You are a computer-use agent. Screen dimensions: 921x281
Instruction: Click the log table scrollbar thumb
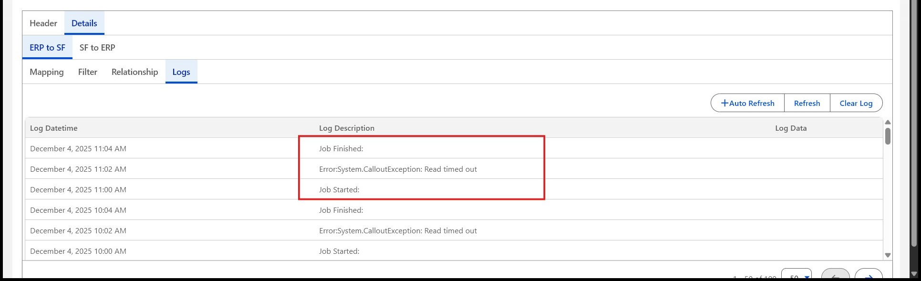[888, 135]
